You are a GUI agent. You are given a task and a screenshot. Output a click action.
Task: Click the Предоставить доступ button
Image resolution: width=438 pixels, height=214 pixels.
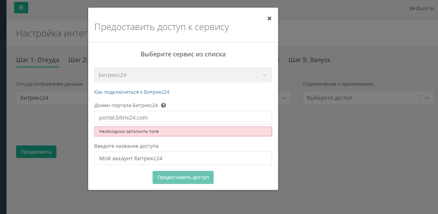(x=183, y=178)
